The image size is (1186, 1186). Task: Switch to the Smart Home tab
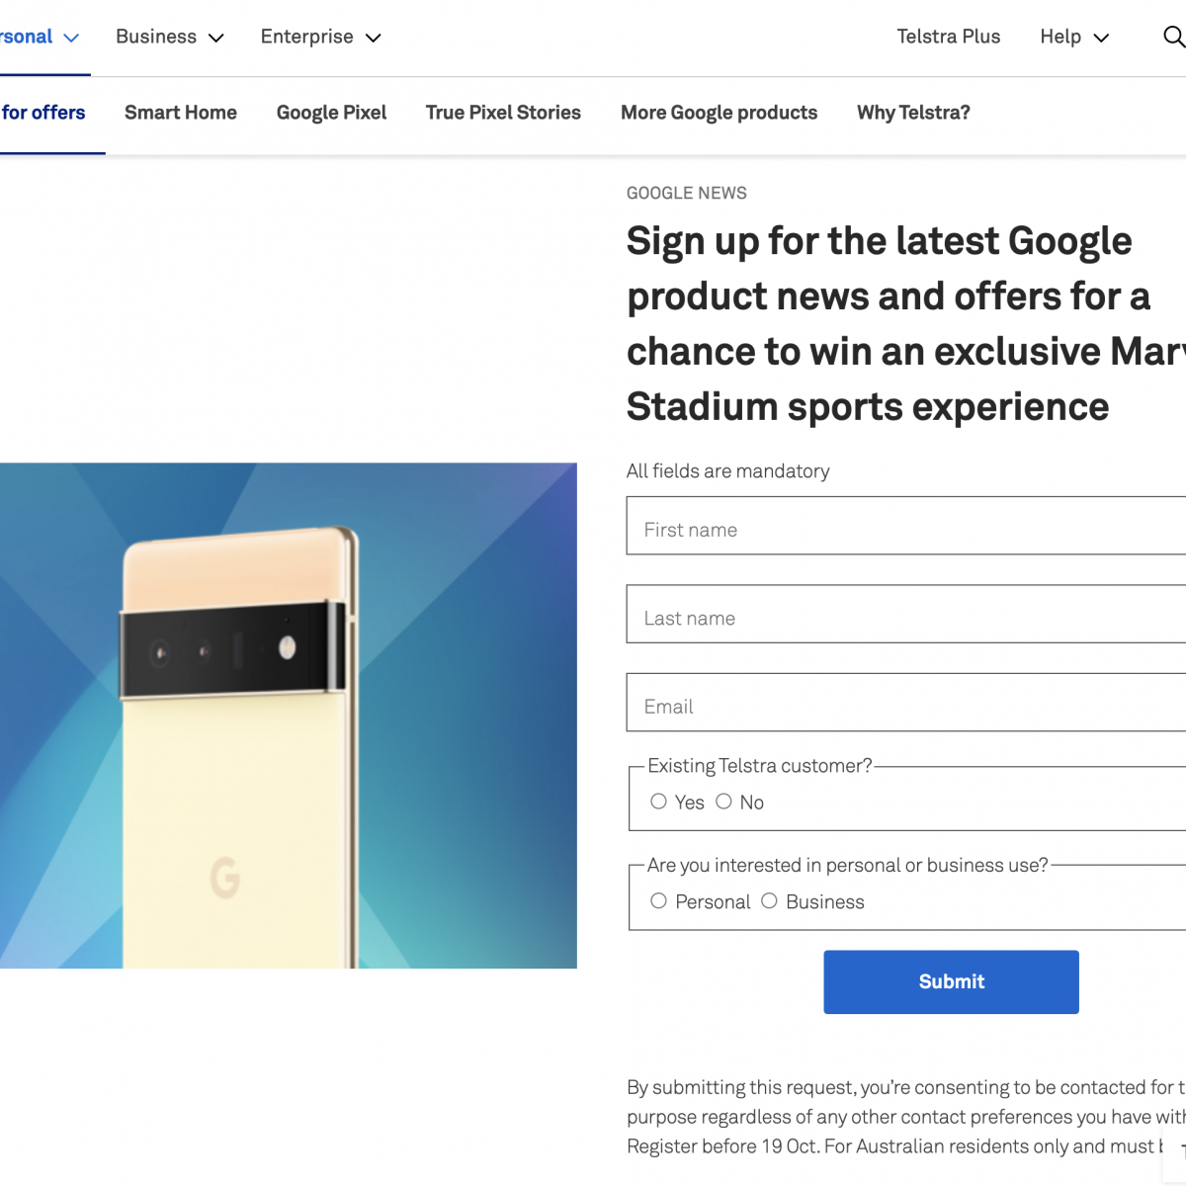(x=181, y=113)
